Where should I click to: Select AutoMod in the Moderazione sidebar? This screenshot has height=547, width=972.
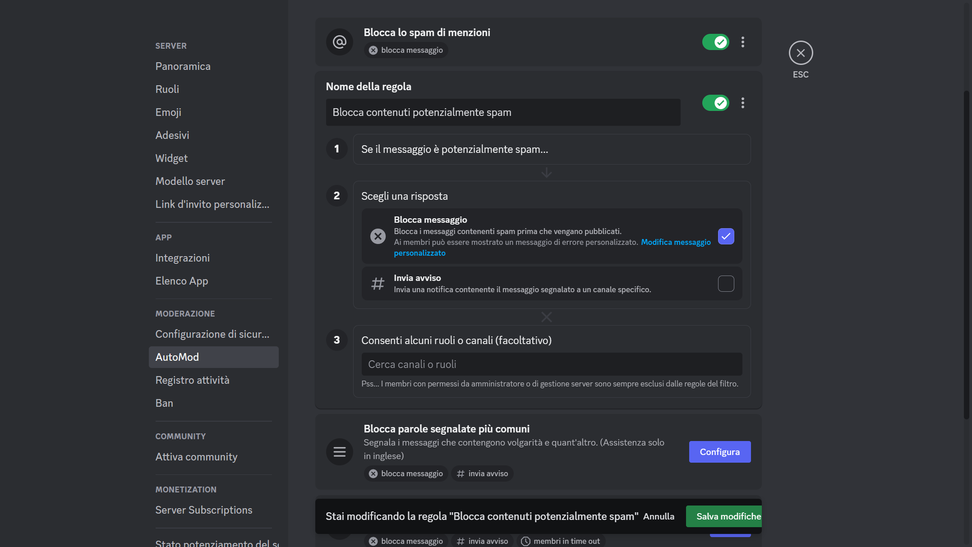[177, 357]
